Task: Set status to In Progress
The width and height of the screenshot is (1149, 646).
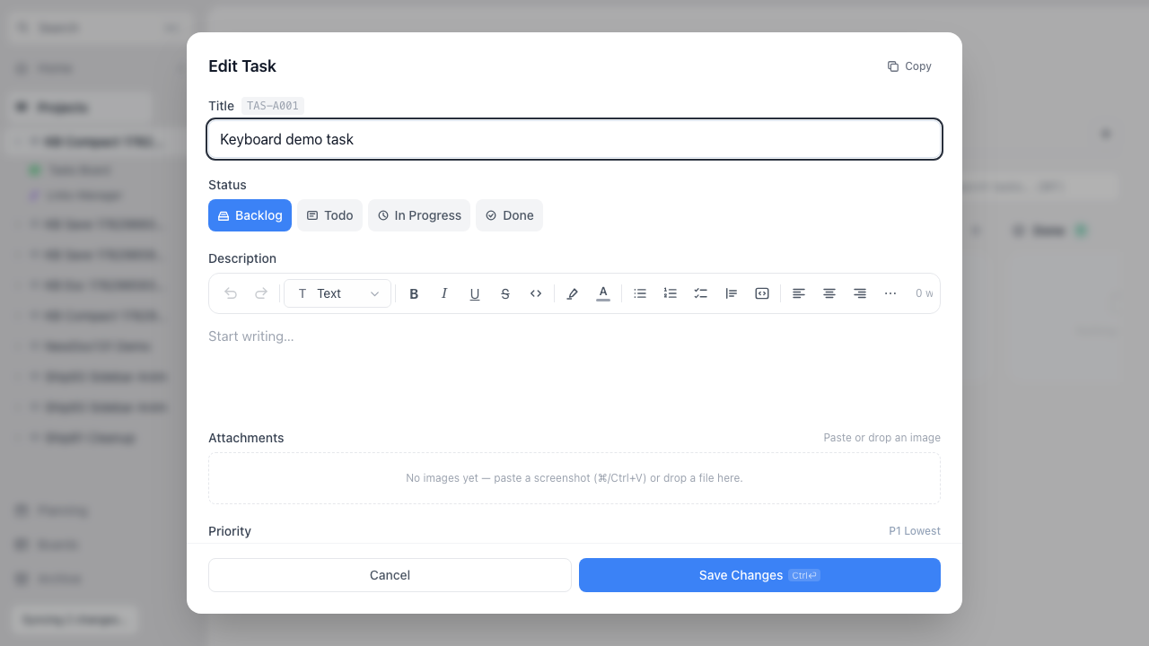Action: (419, 215)
